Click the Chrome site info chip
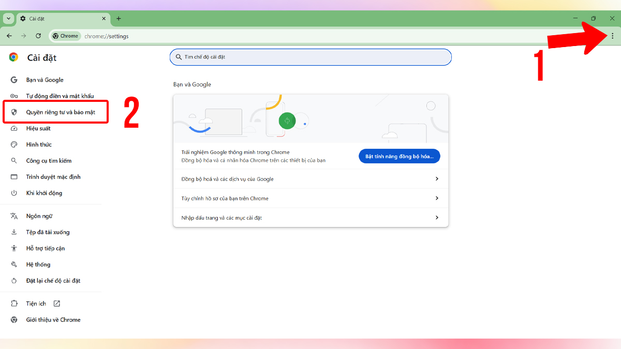 (65, 36)
